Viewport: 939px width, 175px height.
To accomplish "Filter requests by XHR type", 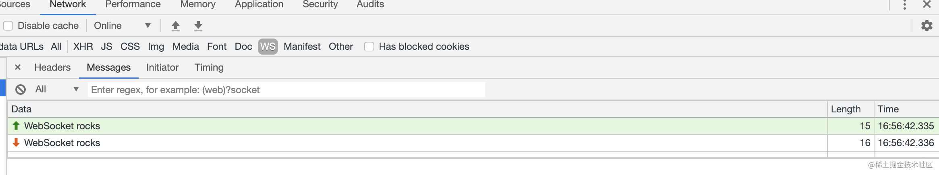I will (x=83, y=47).
